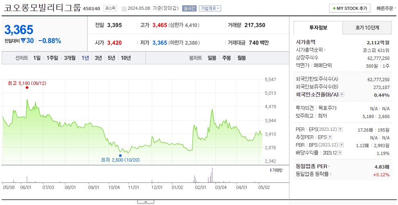
Task: Open the 기업개요 dropdown
Action: pyautogui.click(x=210, y=8)
